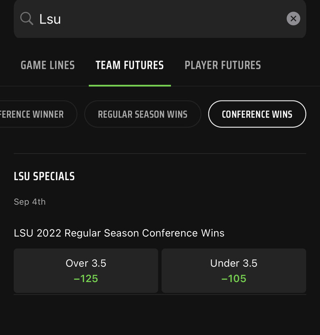Bet on the Over 3.5 option
Viewport: 320px width, 335px height.
86,271
